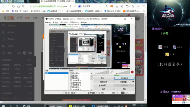This screenshot has width=190, height=107.
Task: Click the scissors screenshot tool icon
Action: coord(122,6)
